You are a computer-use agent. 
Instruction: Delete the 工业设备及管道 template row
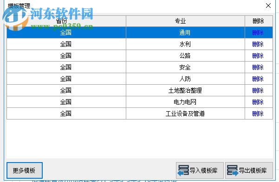pyautogui.click(x=258, y=113)
